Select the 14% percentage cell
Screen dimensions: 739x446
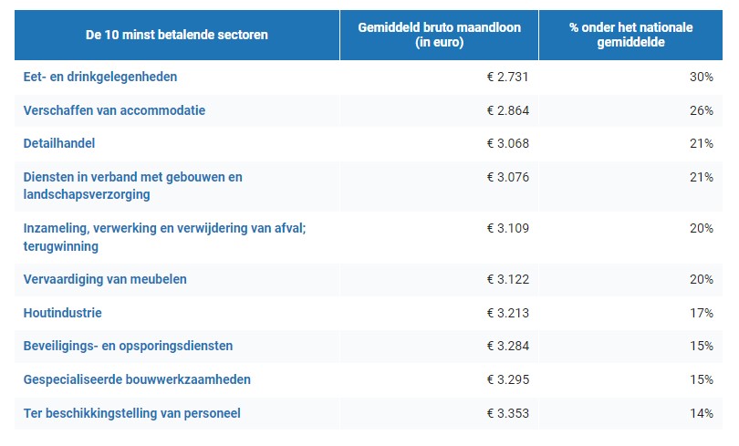pos(701,413)
